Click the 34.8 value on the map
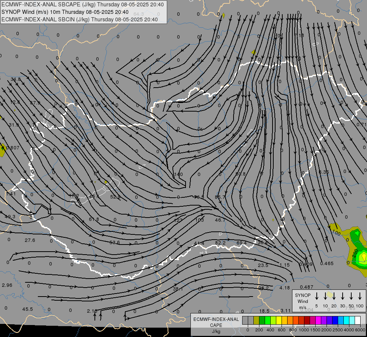The image size is (367, 337). [15, 79]
